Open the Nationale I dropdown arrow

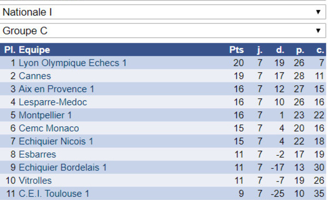tap(318, 12)
